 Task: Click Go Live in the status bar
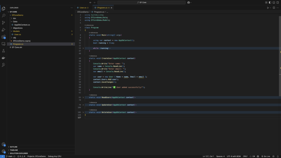(x=266, y=156)
